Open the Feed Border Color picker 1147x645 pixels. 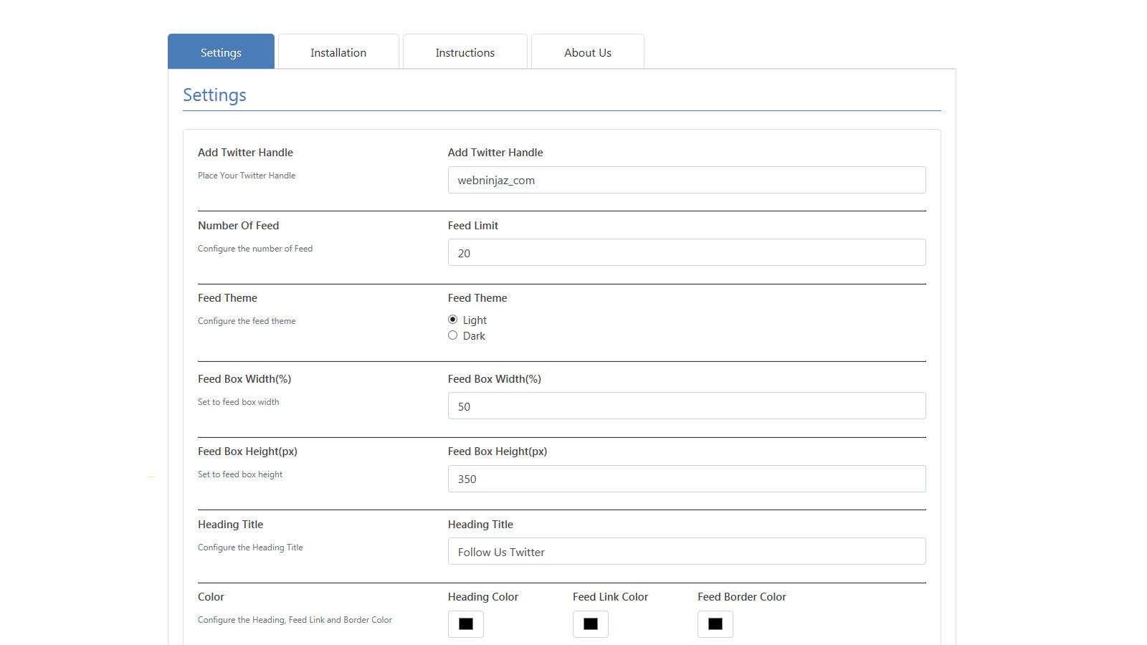(x=715, y=623)
